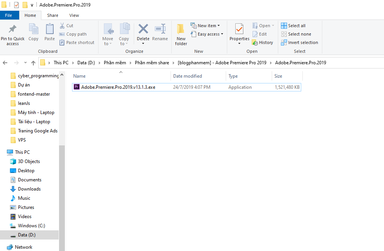384x251 pixels.
Task: Open Dự án folder in sidebar
Action: coord(20,85)
